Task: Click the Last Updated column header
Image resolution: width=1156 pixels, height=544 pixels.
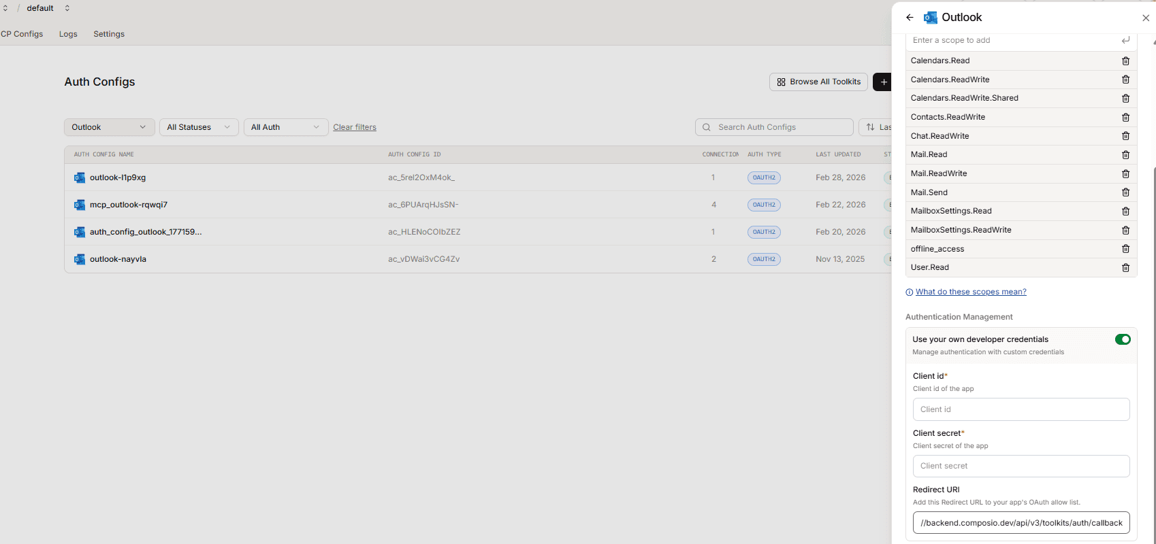Action: click(x=838, y=154)
